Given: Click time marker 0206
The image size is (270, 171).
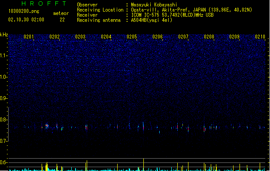Looking at the screenshot, I should pos(158,37).
